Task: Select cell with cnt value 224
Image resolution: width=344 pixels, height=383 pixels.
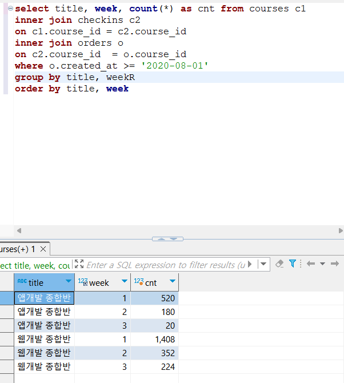Action: (x=154, y=366)
